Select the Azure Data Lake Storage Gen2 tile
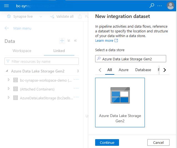This screenshot has width=177, height=148. pos(120,102)
